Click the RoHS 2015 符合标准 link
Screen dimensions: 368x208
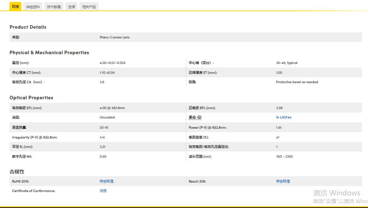coord(107,181)
